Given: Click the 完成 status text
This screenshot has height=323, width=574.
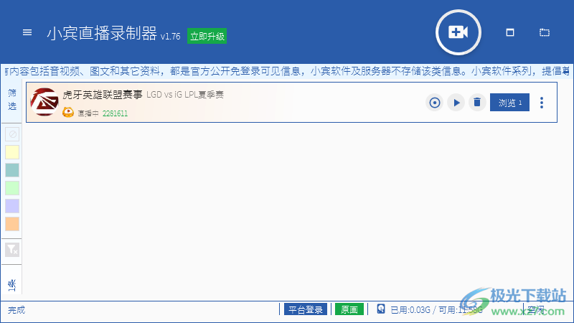Looking at the screenshot, I should [x=17, y=310].
